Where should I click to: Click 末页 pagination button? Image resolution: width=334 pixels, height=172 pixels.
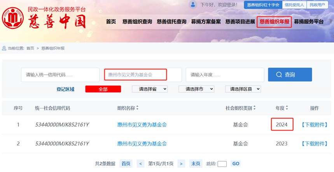(196, 164)
